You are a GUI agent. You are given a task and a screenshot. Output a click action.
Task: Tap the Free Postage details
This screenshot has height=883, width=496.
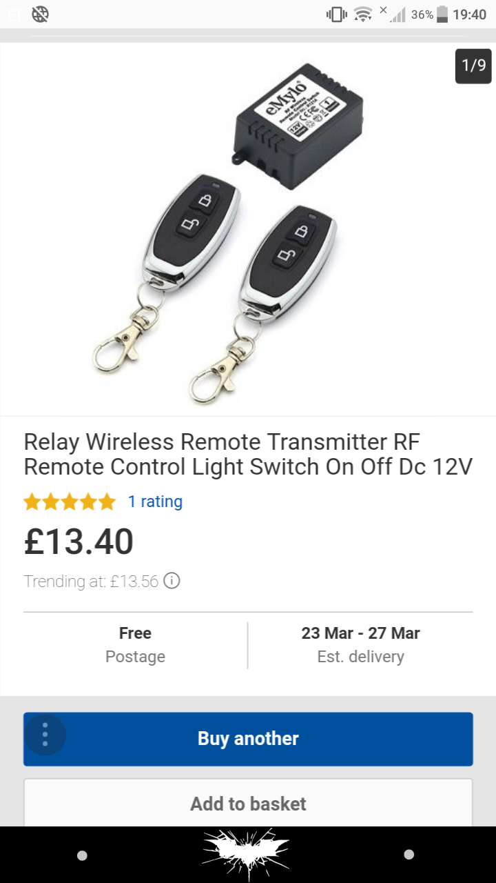coord(135,645)
